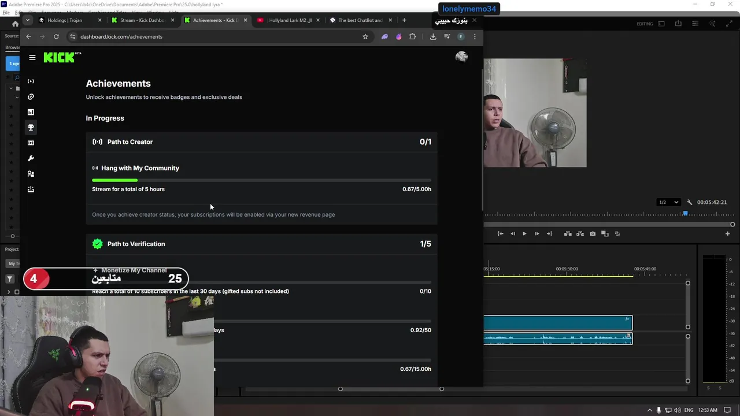740x416 pixels.
Task: Select the blue video clip on timeline
Action: click(558, 323)
